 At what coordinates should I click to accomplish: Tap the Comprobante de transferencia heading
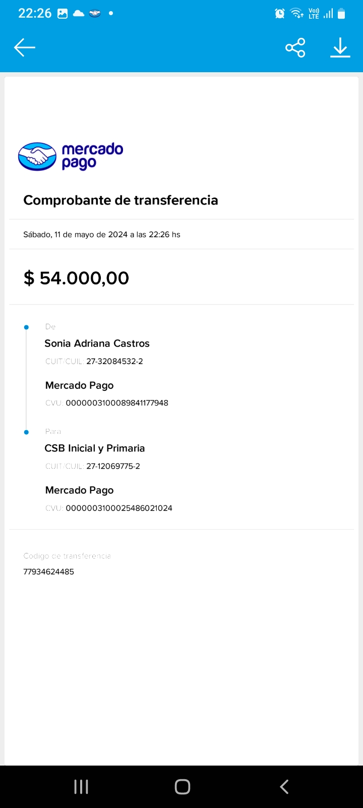point(120,200)
